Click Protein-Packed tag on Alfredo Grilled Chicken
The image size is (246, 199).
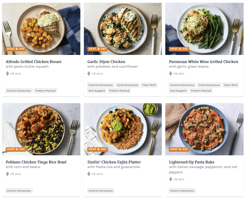45,91
